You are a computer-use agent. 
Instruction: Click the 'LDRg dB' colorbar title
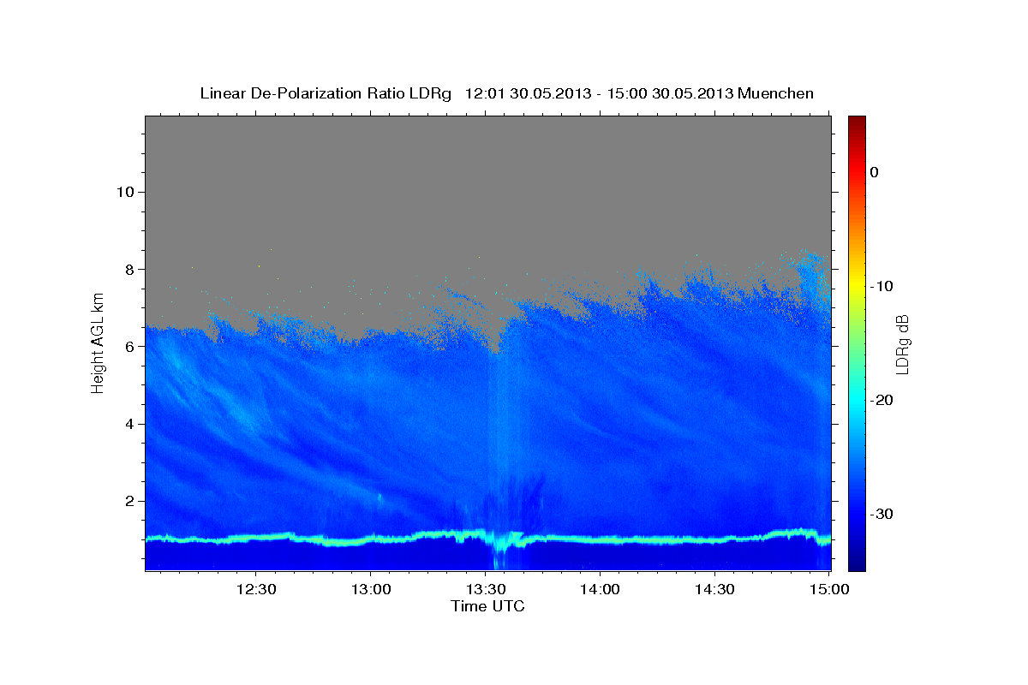[902, 344]
